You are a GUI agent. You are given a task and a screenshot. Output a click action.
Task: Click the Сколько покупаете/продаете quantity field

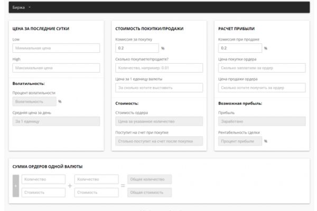coord(159,68)
